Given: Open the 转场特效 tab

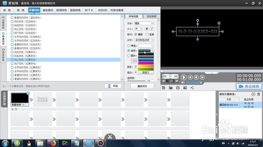Looking at the screenshot, I should tap(62, 10).
